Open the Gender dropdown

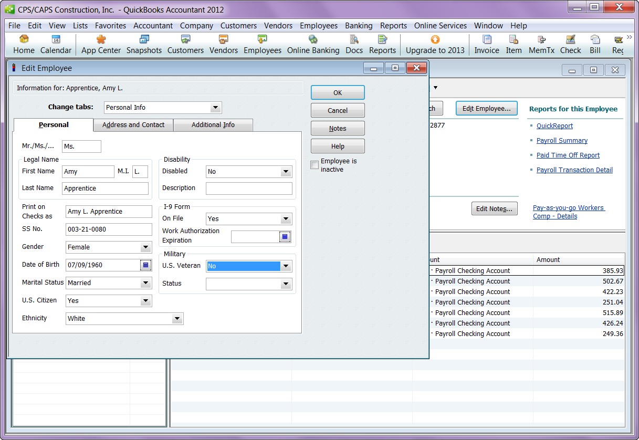(x=145, y=247)
